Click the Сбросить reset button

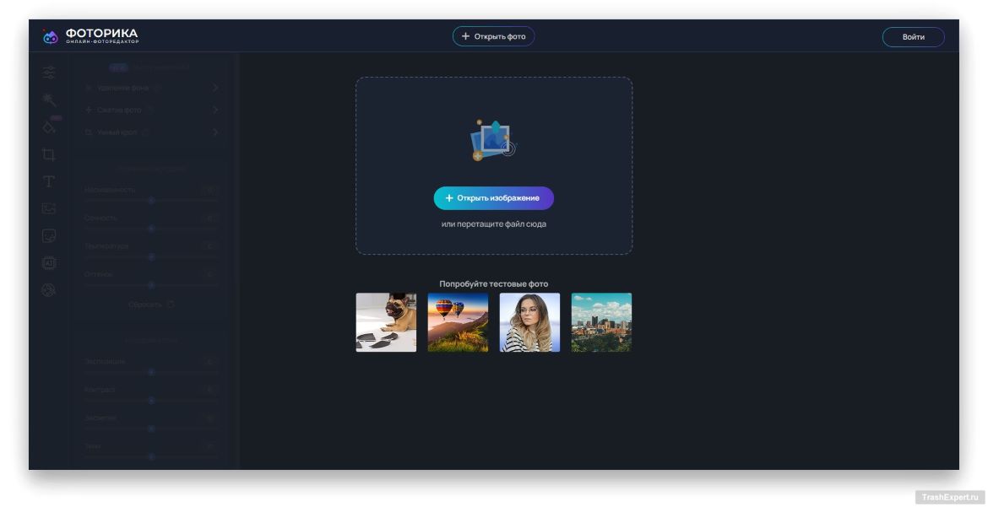(151, 305)
